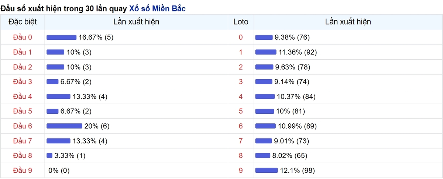Select the Đầu 4 row label

coord(23,96)
